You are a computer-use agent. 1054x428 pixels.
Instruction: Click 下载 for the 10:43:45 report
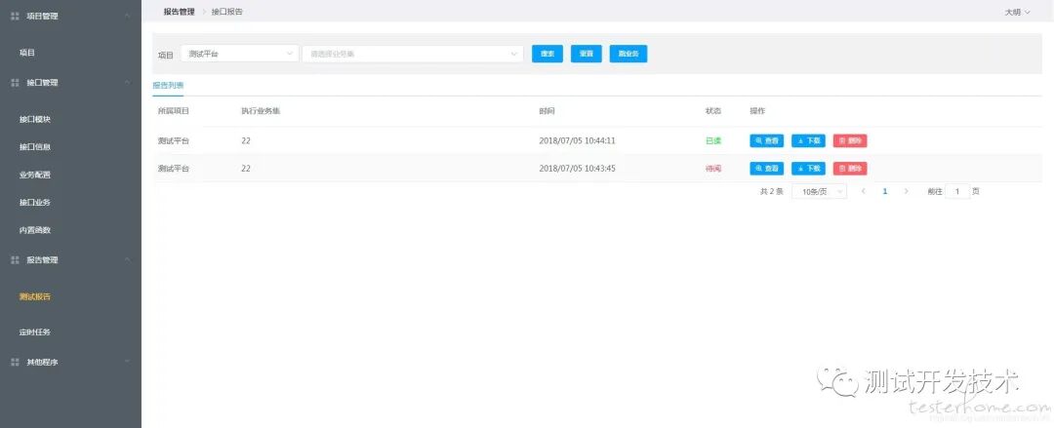pos(809,169)
